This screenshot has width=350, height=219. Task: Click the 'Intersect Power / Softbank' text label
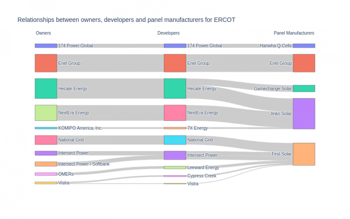click(84, 164)
